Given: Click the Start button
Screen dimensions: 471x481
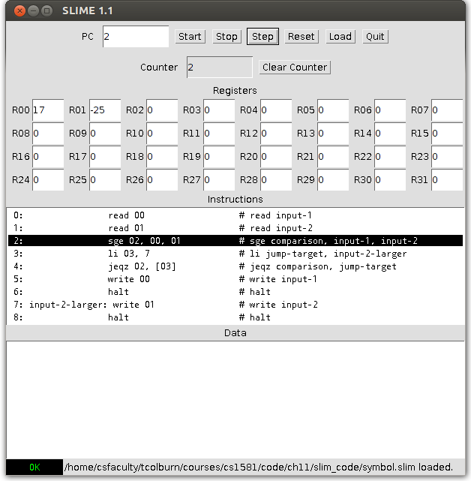Looking at the screenshot, I should tap(190, 37).
